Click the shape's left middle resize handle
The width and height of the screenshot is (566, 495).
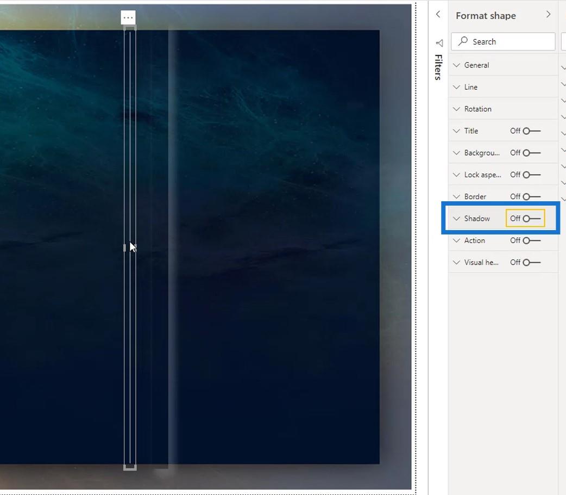click(x=124, y=247)
